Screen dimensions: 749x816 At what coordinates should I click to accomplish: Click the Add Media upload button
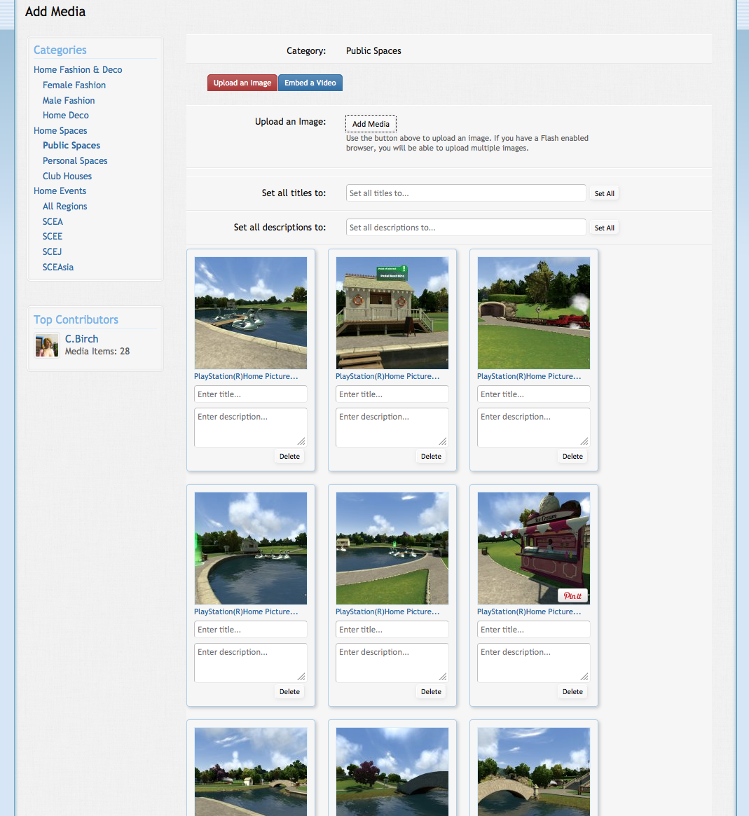coord(371,124)
